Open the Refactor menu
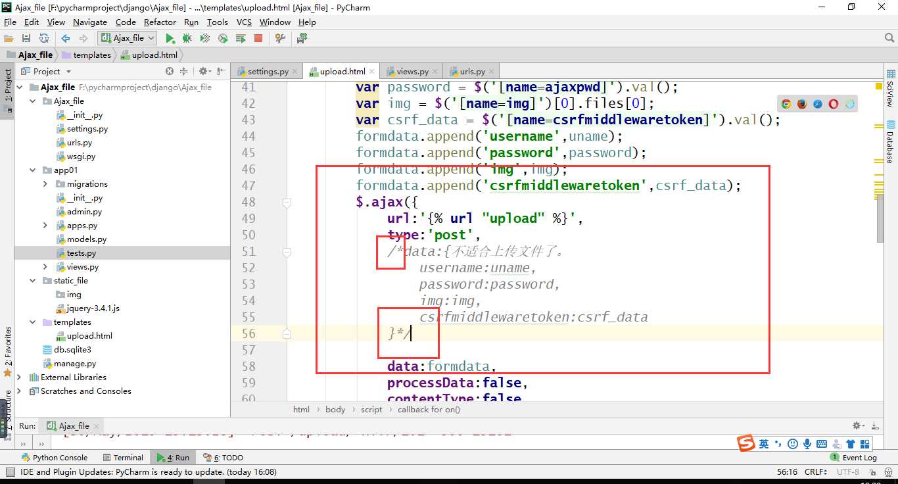 160,22
